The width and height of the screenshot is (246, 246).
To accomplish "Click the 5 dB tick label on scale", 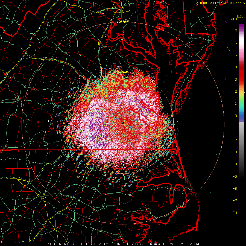I will click(236, 55).
